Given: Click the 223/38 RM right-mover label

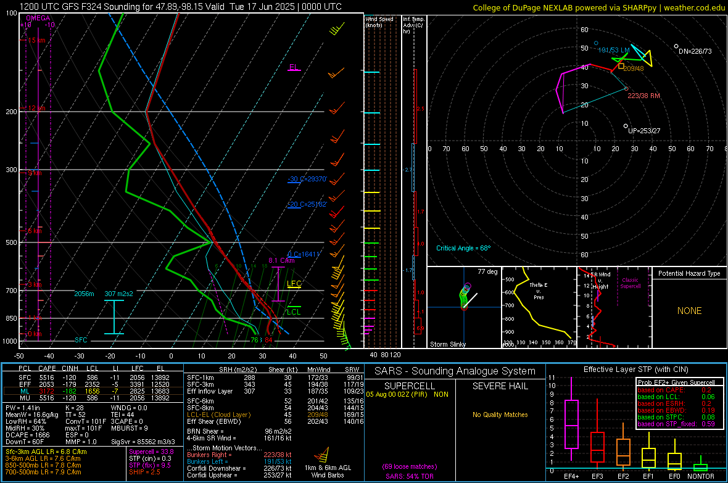Looking at the screenshot, I should pos(643,96).
